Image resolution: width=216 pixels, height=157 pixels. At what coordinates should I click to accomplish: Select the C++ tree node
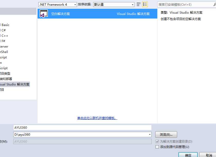pos(4,36)
